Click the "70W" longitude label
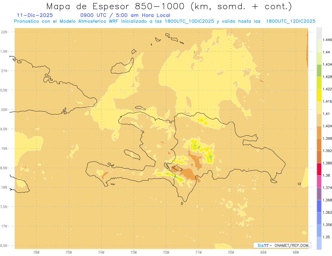The image size is (332, 256). pyautogui.click(x=231, y=252)
